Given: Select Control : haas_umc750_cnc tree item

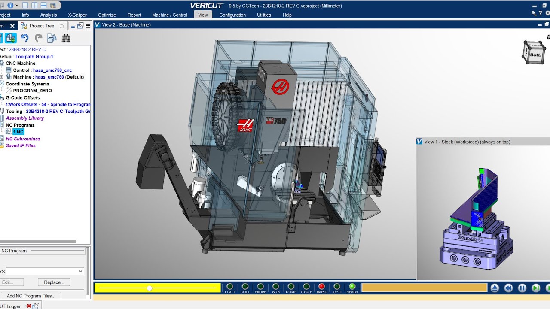Looking at the screenshot, I should 43,70.
